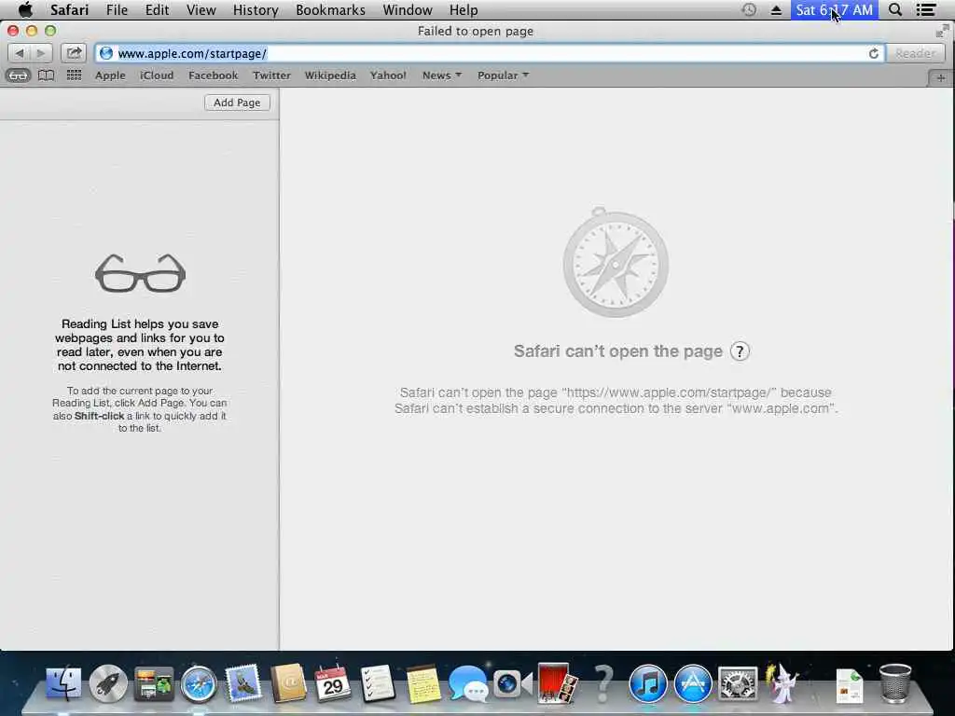
Task: Open the Apple menu
Action: point(25,9)
